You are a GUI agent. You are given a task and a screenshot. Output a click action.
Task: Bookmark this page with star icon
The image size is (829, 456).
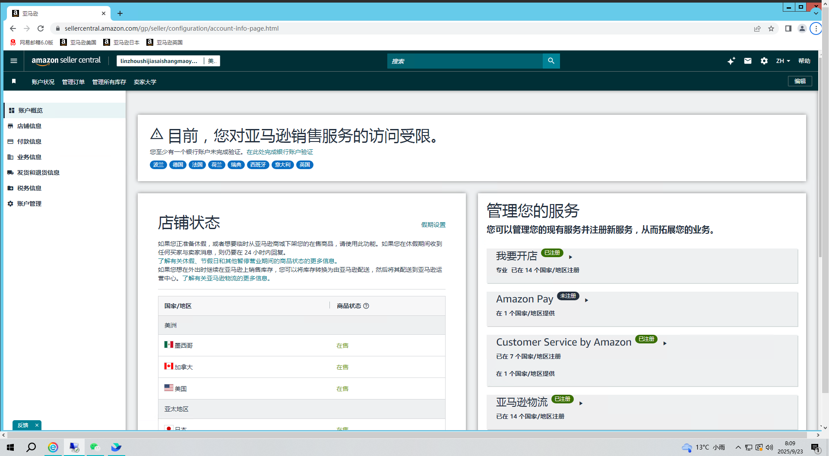click(771, 28)
